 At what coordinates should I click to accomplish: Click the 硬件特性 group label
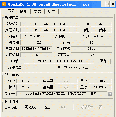tap(12, 102)
